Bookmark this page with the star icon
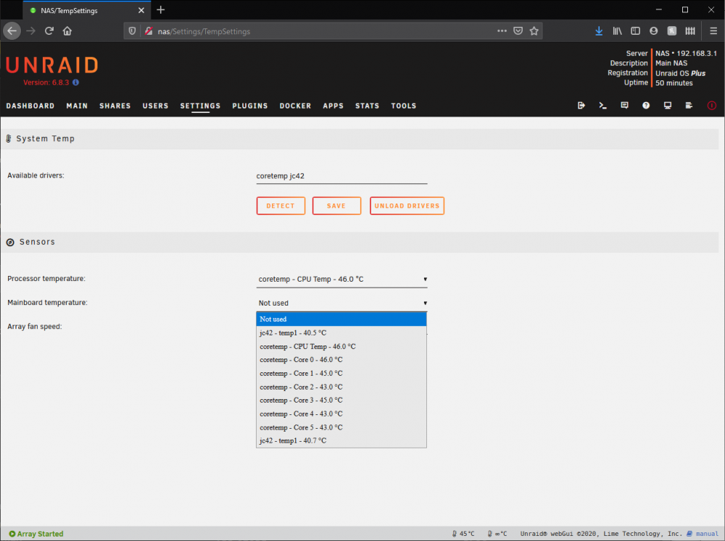The height and width of the screenshot is (541, 725). [x=534, y=31]
